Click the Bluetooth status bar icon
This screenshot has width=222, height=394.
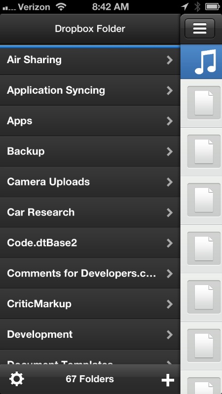click(x=197, y=7)
